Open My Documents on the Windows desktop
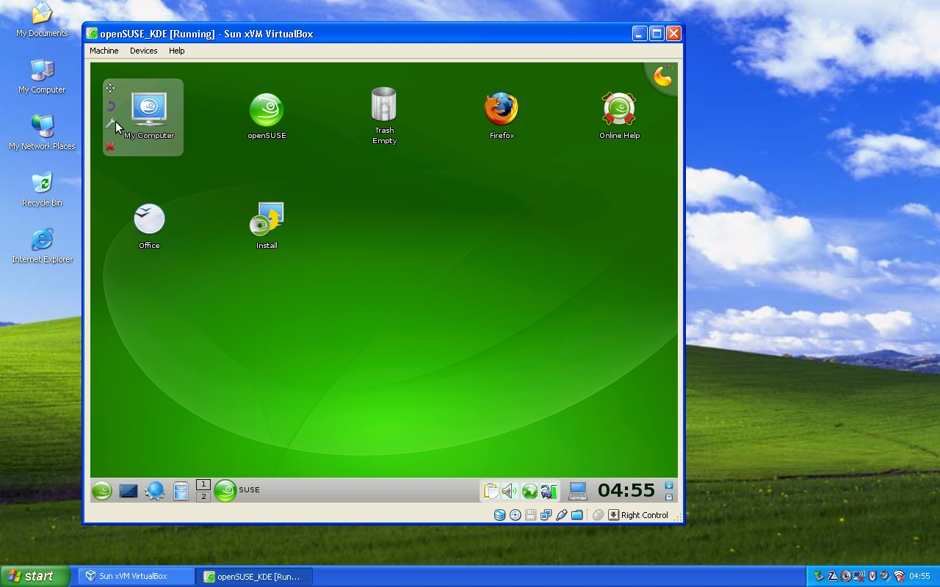Viewport: 940px width, 587px height. click(42, 20)
